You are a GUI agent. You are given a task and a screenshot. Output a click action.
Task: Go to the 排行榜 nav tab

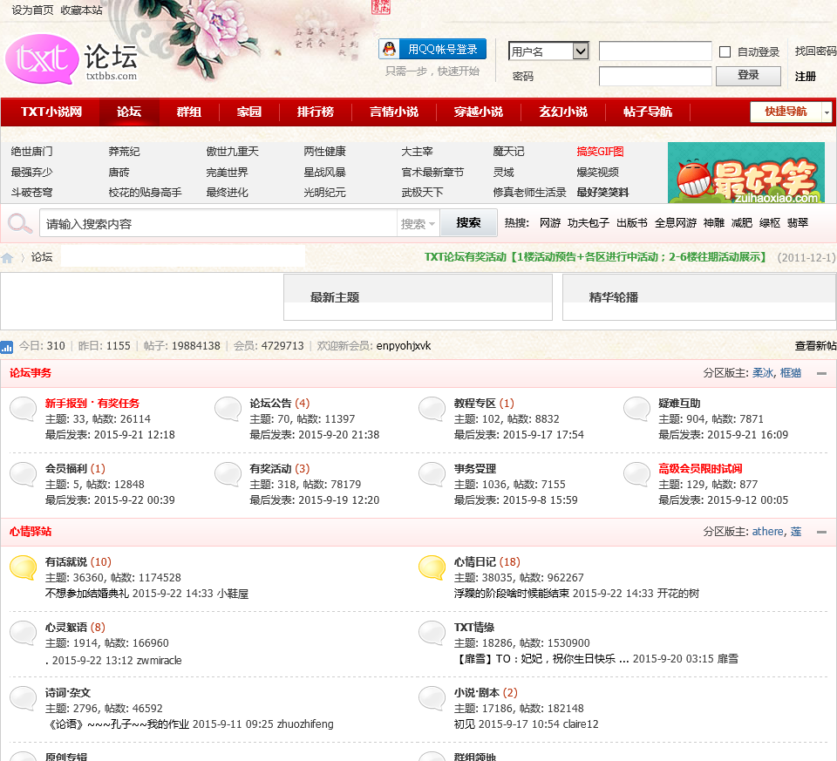pyautogui.click(x=315, y=112)
